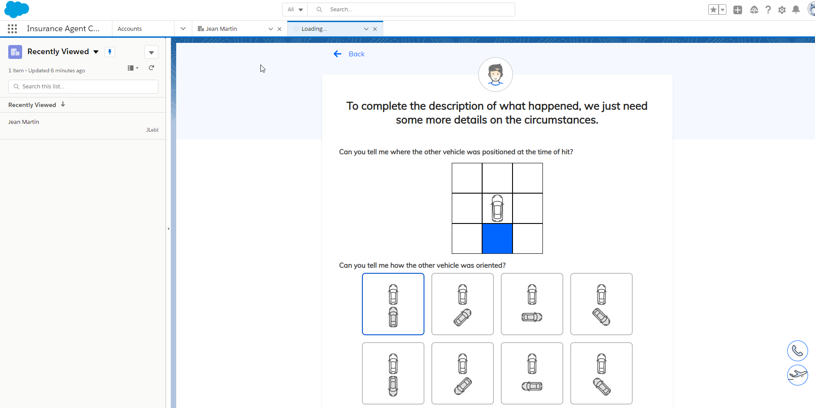Click the Favorites star icon
This screenshot has height=408, width=815.
point(713,10)
